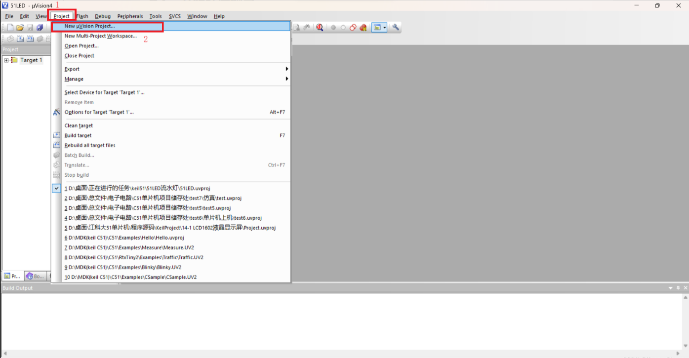Click the Build target icon in menu
This screenshot has width=689, height=358.
click(57, 135)
